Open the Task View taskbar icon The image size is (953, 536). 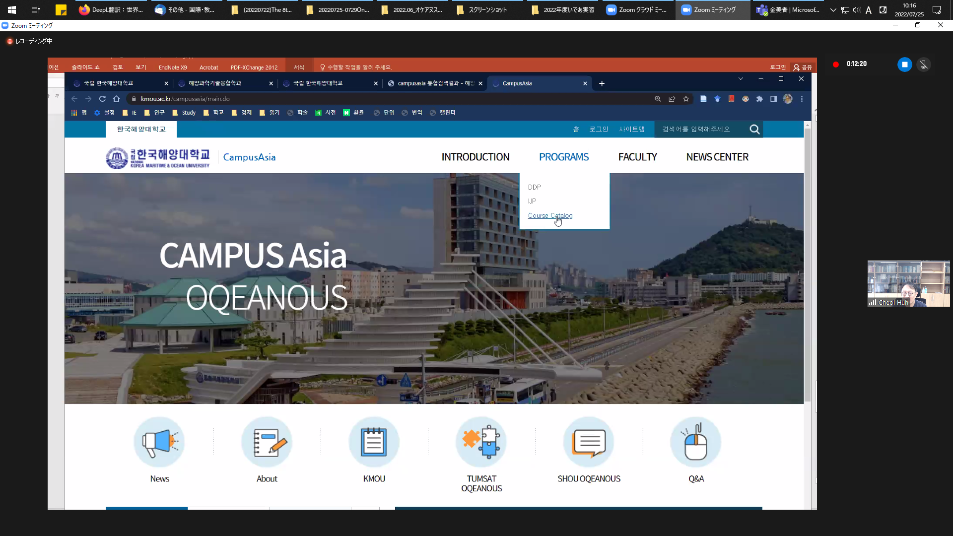[x=36, y=10]
